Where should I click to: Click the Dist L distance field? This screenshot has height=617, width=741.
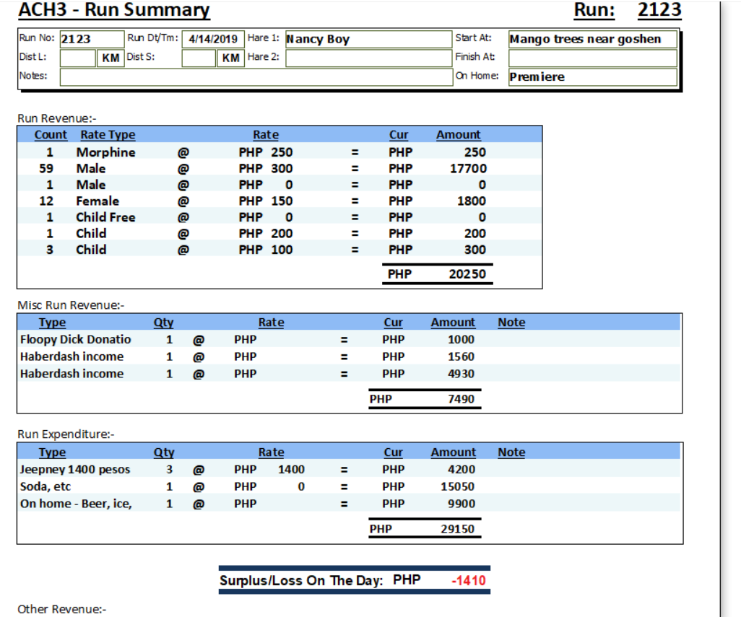click(x=77, y=58)
